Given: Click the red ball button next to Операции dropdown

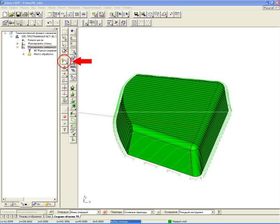Looking at the screenshot, I should point(105,212).
